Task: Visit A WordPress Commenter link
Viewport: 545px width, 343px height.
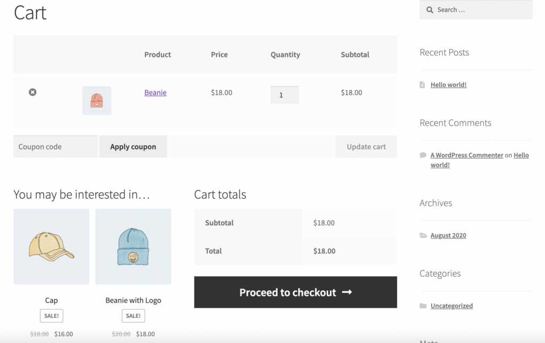Action: [467, 155]
